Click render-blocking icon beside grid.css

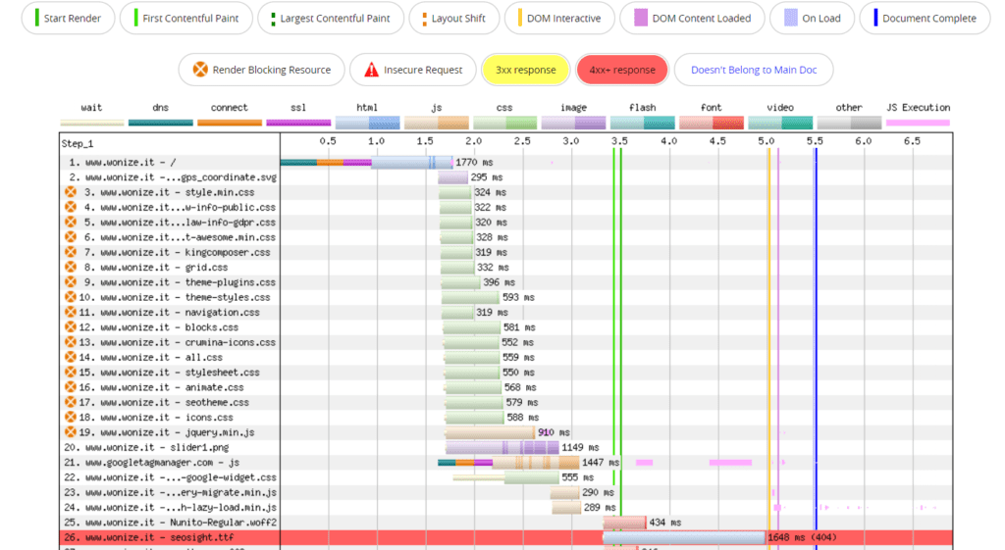coord(71,267)
